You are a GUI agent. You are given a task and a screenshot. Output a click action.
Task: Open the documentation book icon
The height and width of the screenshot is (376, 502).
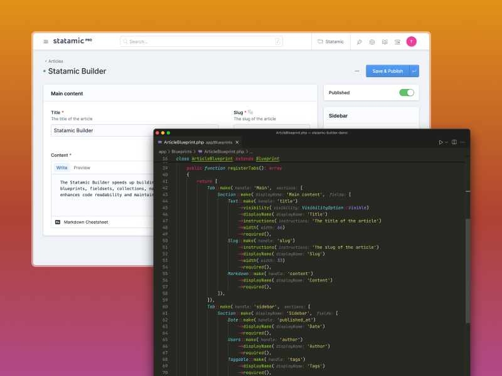(x=385, y=42)
